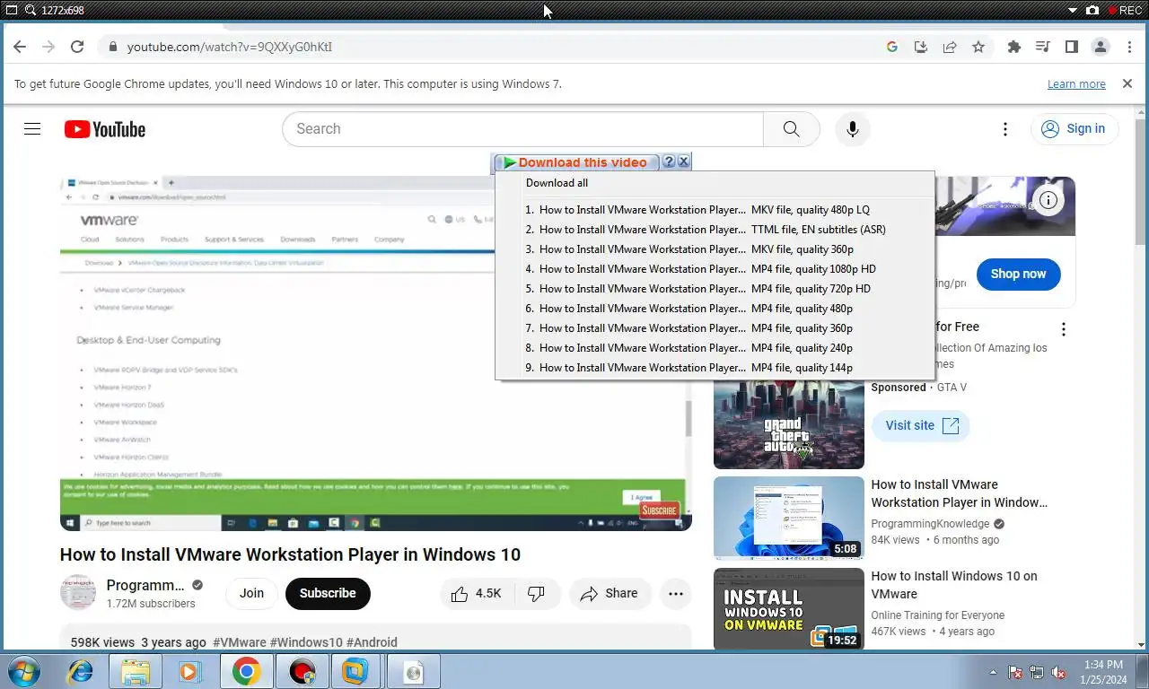Click the magnifier search button
The image size is (1149, 689).
[791, 129]
